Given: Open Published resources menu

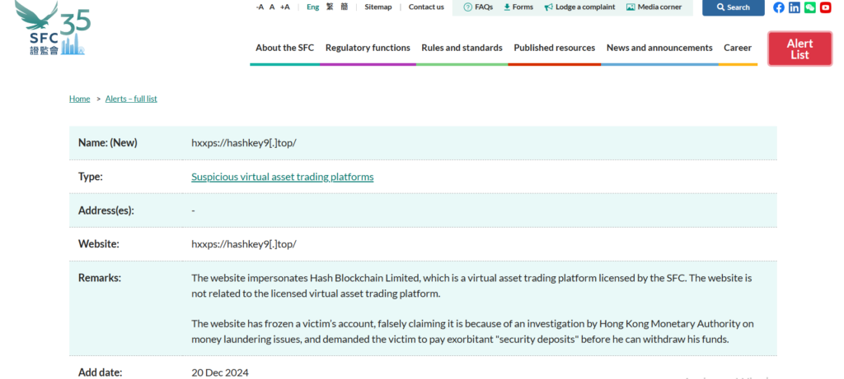Looking at the screenshot, I should point(555,48).
